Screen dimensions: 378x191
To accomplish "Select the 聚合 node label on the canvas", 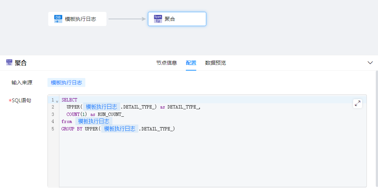I will (170, 19).
